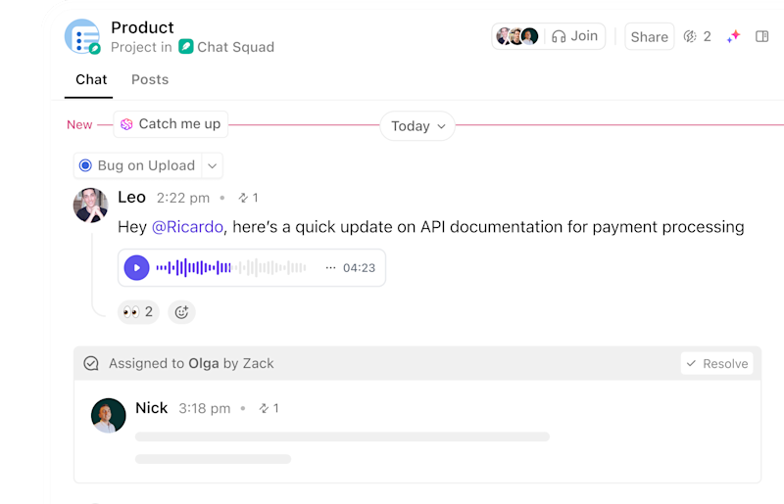Click Nick's 3:18 pm timestamp
Image resolution: width=784 pixels, height=504 pixels.
coord(205,409)
